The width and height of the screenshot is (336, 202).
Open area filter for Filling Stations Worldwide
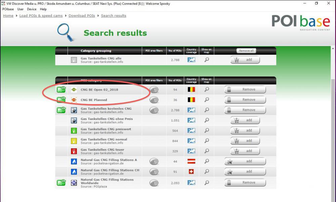click(154, 183)
